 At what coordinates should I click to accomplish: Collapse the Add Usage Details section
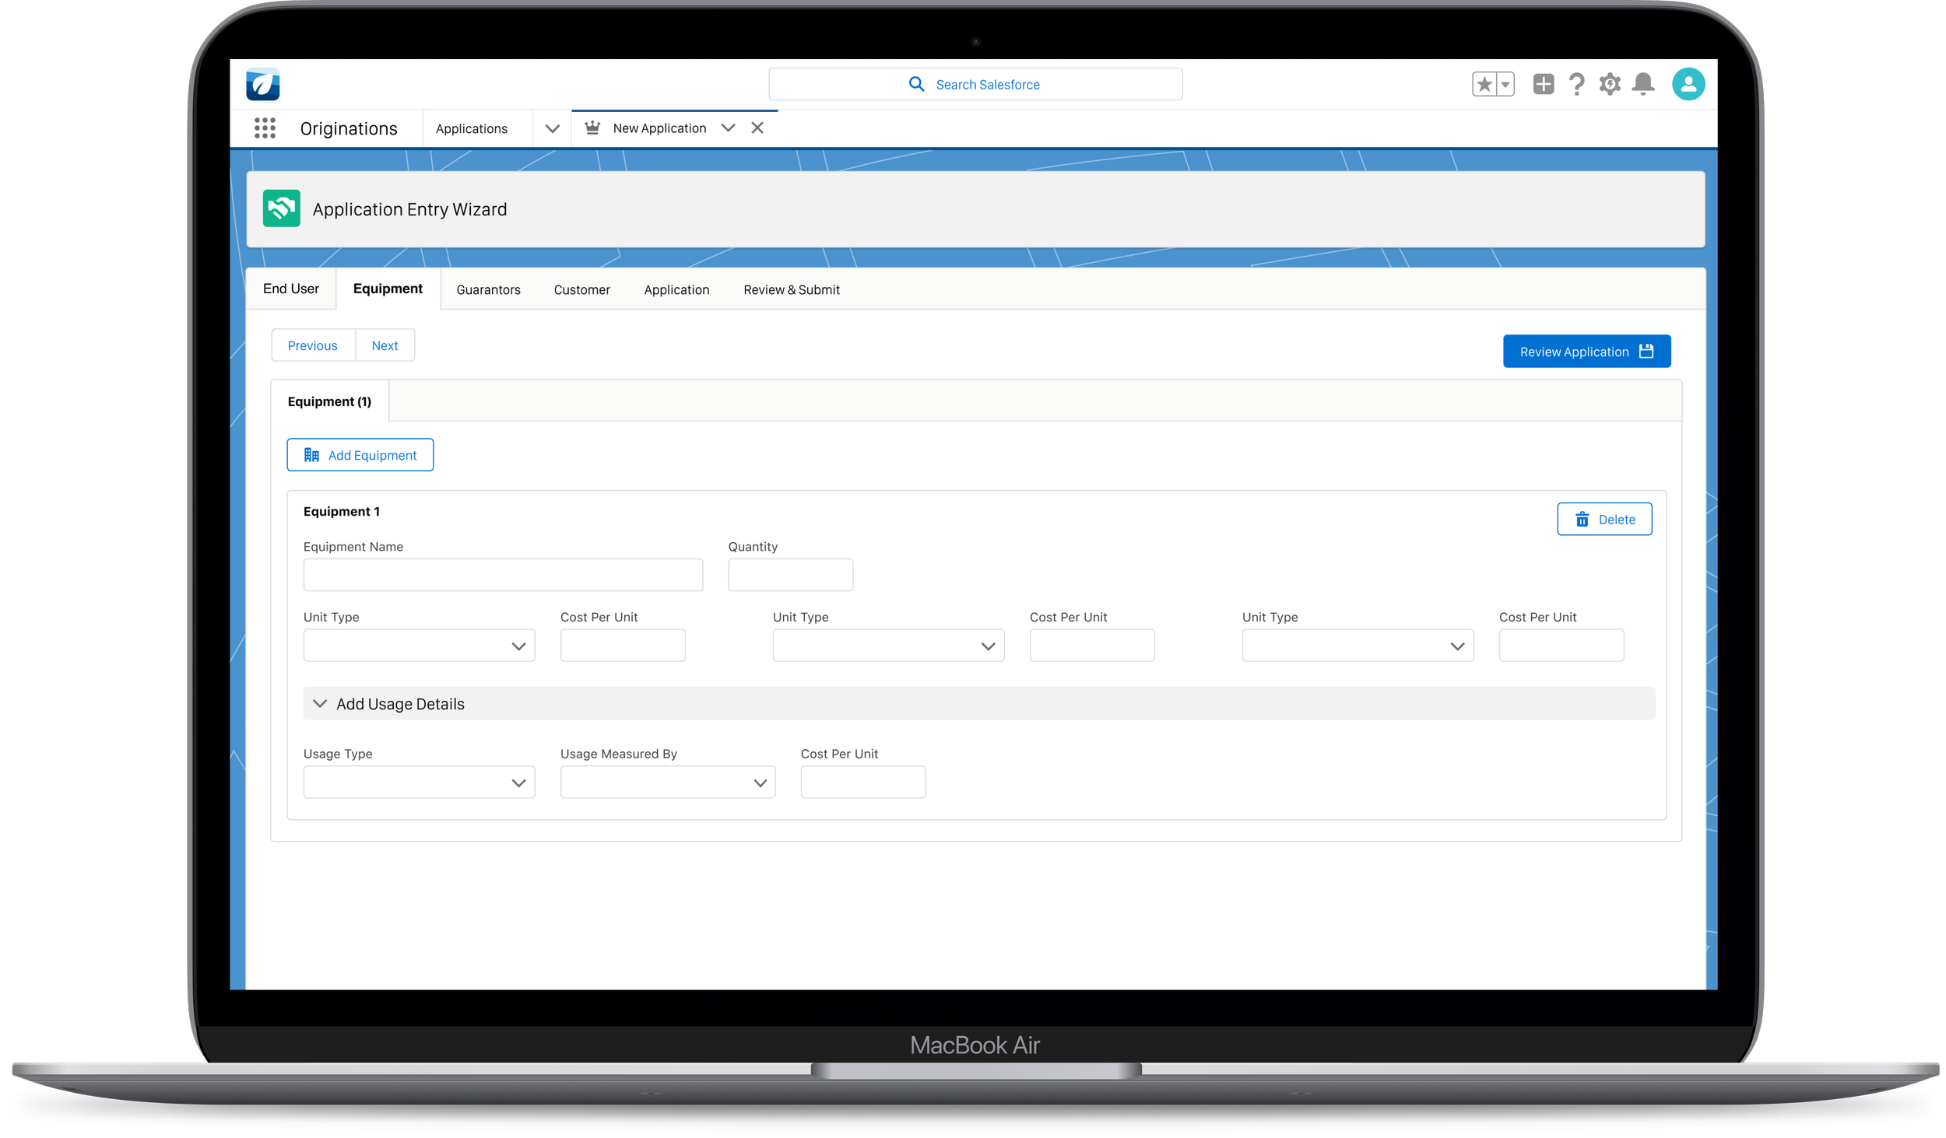pos(320,703)
